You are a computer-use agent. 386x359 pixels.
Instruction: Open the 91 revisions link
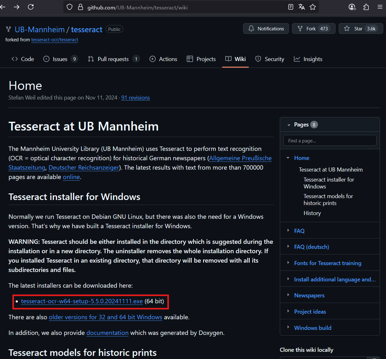pos(136,98)
